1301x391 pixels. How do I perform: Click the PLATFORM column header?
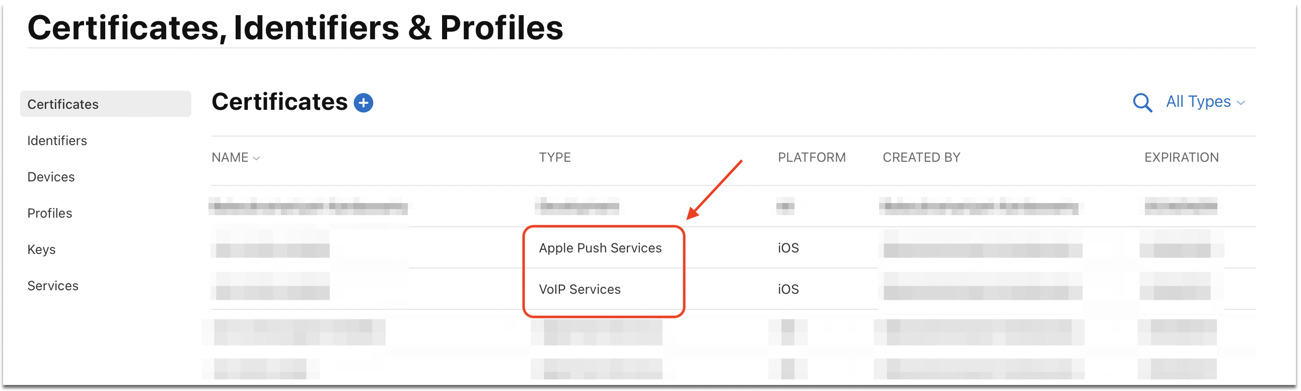(812, 157)
